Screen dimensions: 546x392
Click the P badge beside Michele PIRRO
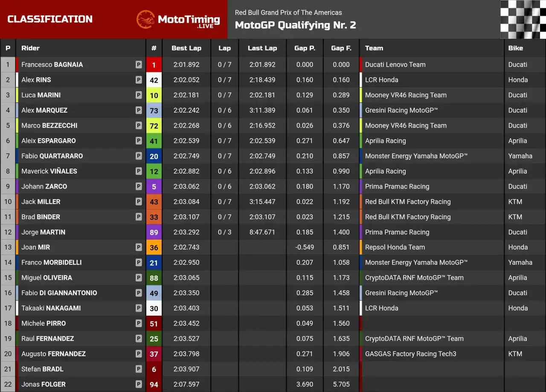(x=139, y=323)
